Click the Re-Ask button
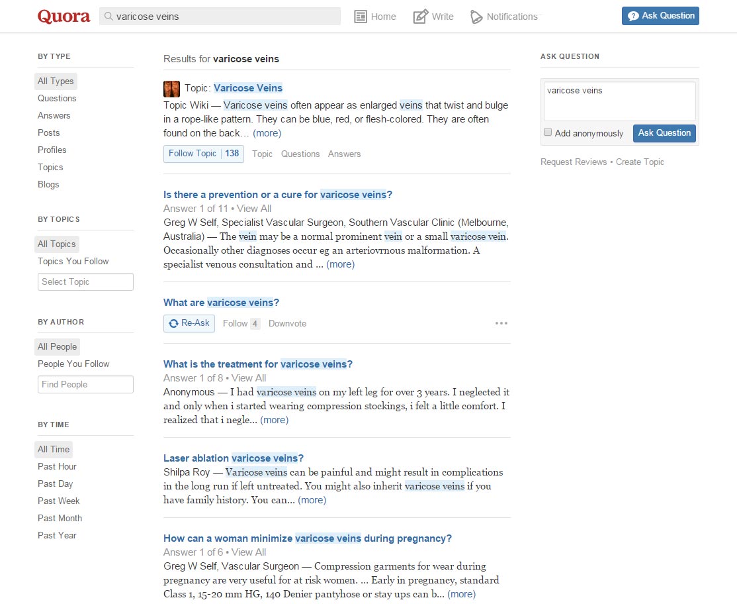The image size is (737, 604). click(x=189, y=323)
